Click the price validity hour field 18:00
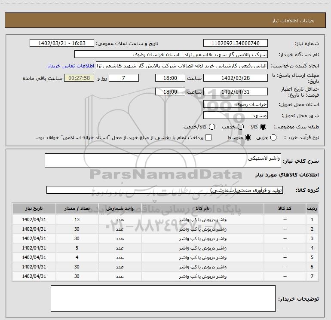Image resolution: width=331 pixels, height=320 pixels. click(170, 91)
